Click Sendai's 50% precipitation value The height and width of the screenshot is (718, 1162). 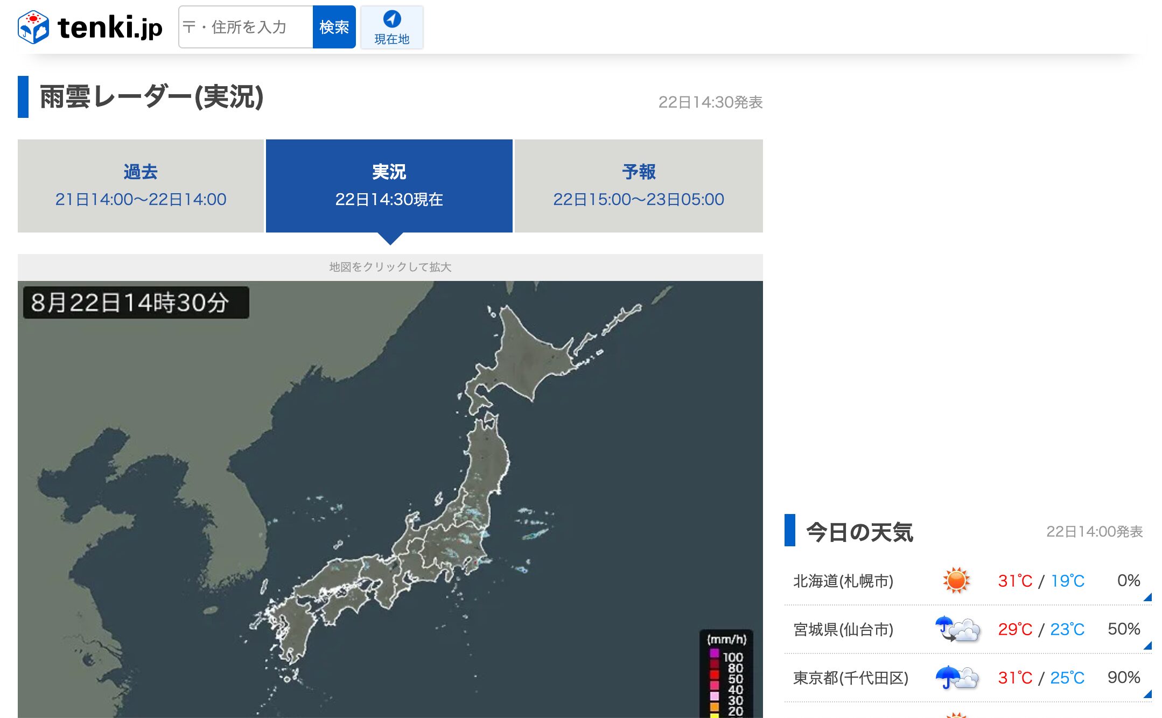pos(1124,629)
